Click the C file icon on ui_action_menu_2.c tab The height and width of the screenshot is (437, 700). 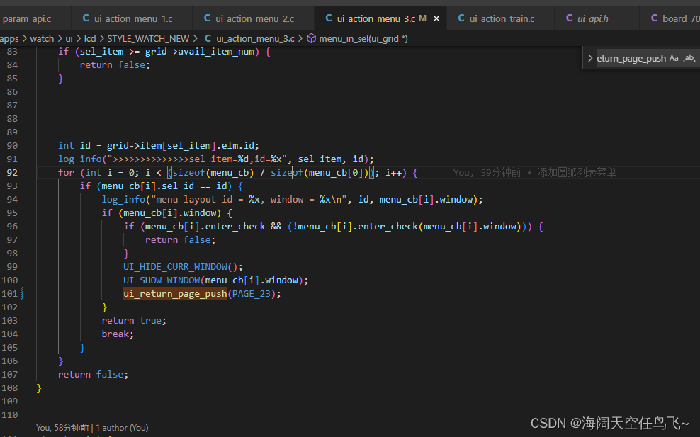click(x=207, y=18)
